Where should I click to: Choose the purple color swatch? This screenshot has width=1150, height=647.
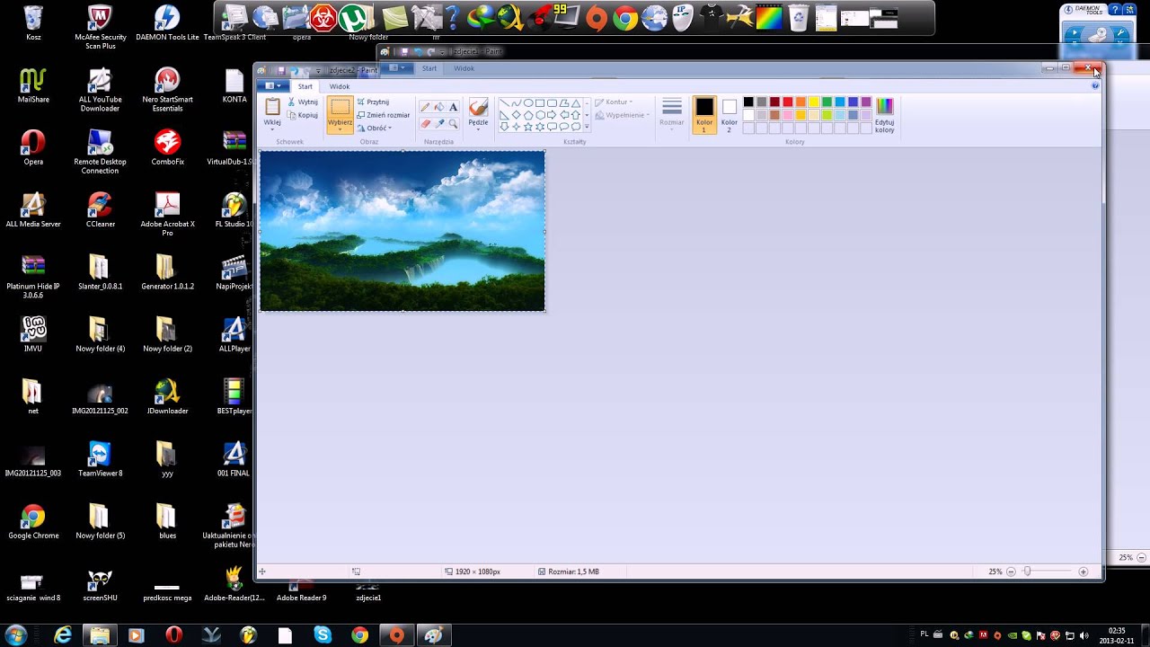[866, 102]
